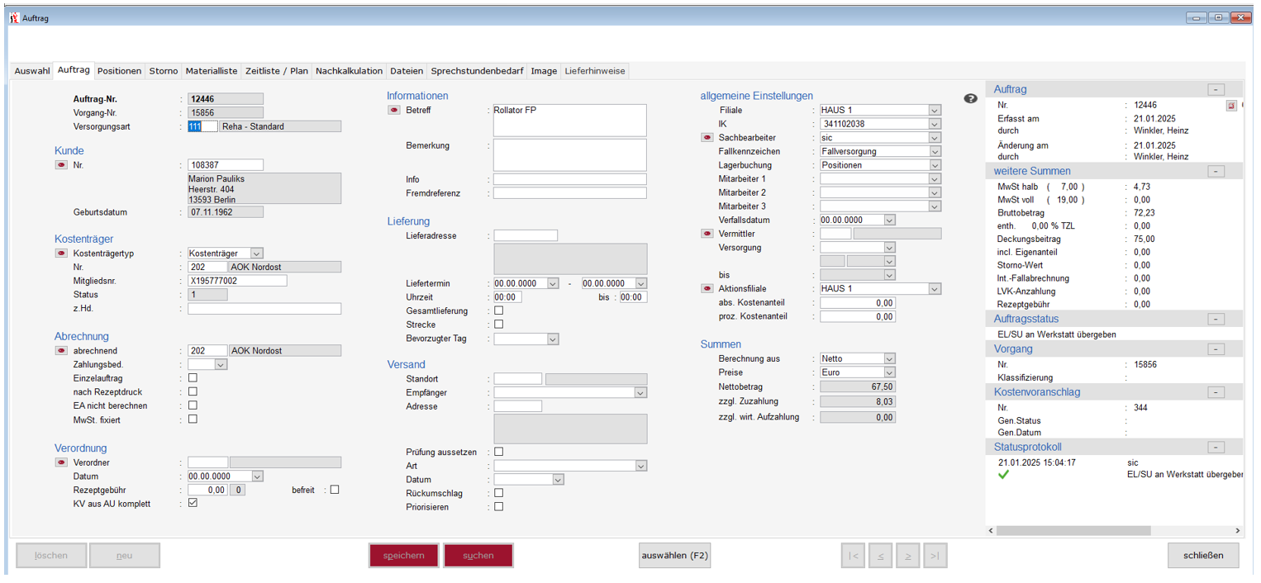
Task: Click the right arrow of the side panel scrollbar
Action: coord(1238,530)
